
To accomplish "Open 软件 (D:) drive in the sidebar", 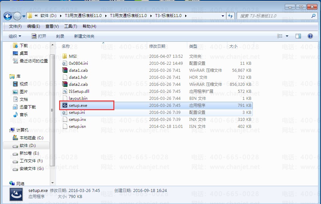I will click(27, 146).
